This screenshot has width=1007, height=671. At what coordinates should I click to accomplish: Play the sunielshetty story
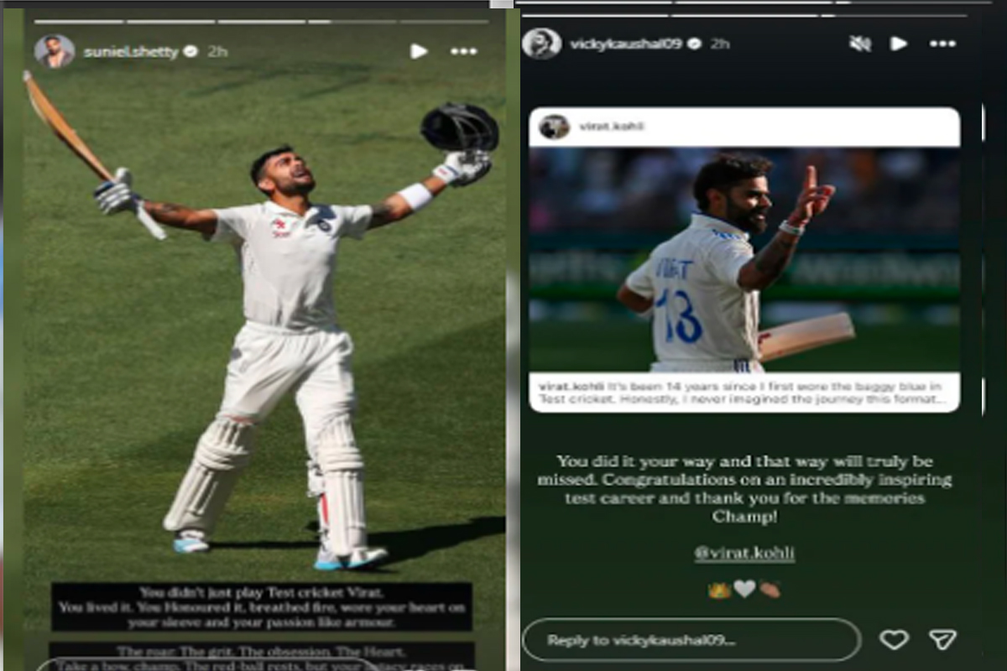(419, 51)
